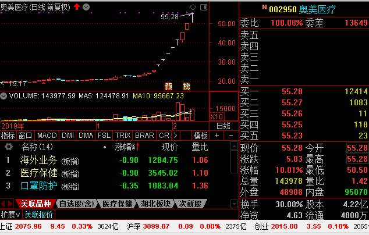Click 今开 value 55.28
The image size is (369, 235).
click(357, 148)
